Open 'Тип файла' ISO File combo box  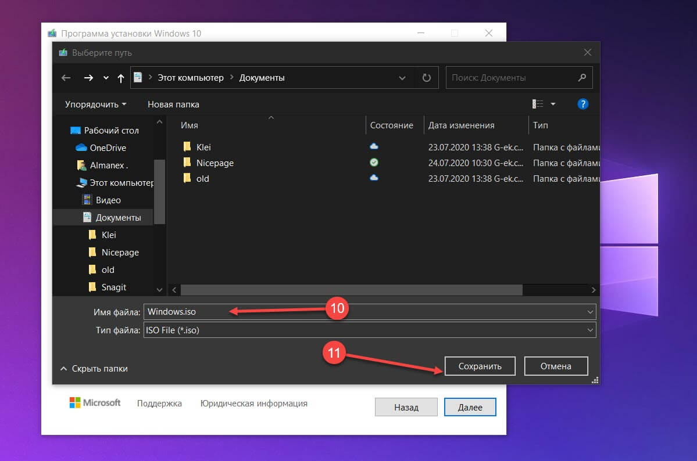coord(369,330)
